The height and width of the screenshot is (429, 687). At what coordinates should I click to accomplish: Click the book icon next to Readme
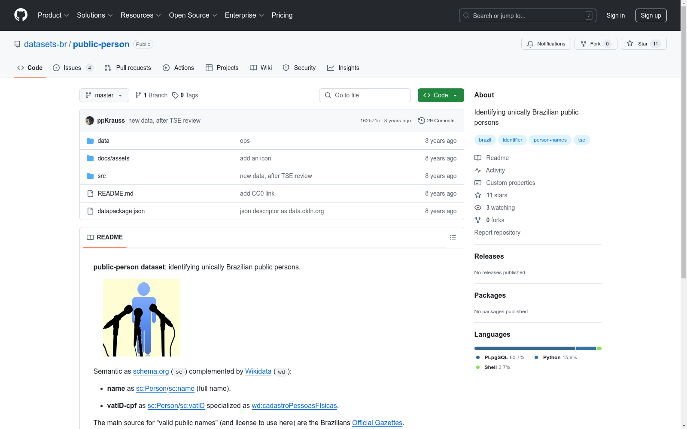478,158
